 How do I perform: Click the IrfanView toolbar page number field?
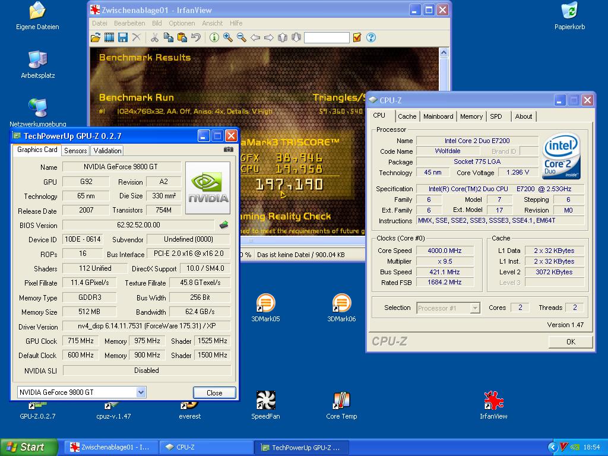coord(327,37)
